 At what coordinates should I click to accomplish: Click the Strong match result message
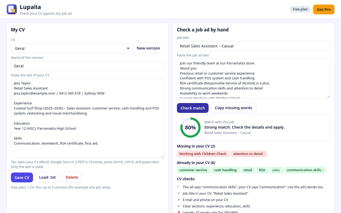click(244, 127)
